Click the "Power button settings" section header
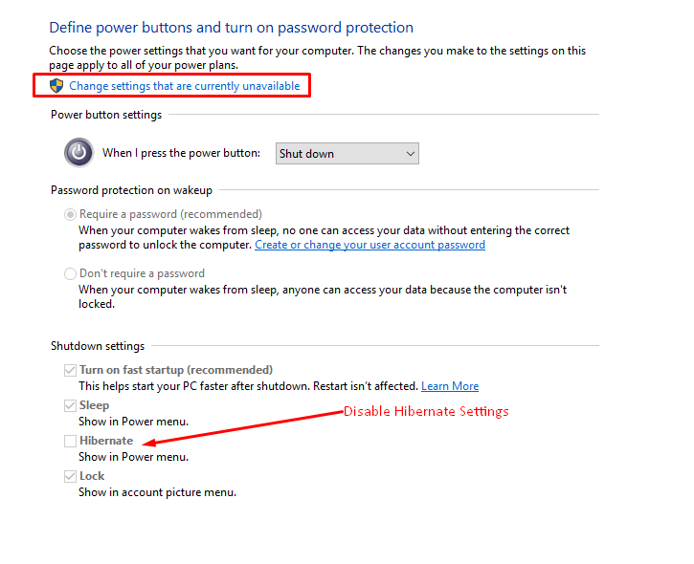The height and width of the screenshot is (564, 694). [106, 115]
